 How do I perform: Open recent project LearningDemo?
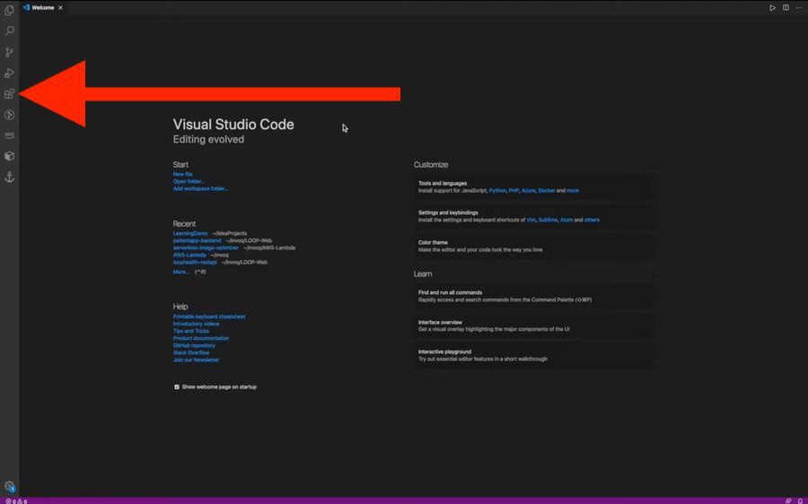pos(190,233)
